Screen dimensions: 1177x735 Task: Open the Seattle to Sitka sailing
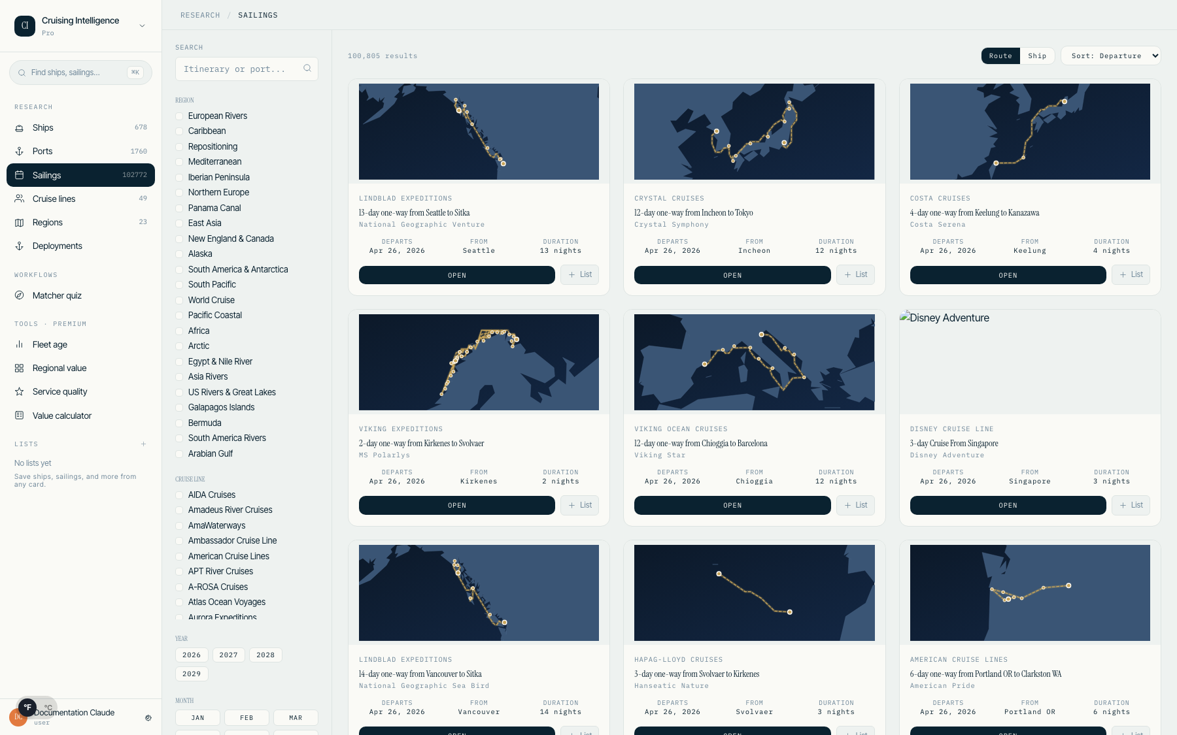pyautogui.click(x=457, y=275)
